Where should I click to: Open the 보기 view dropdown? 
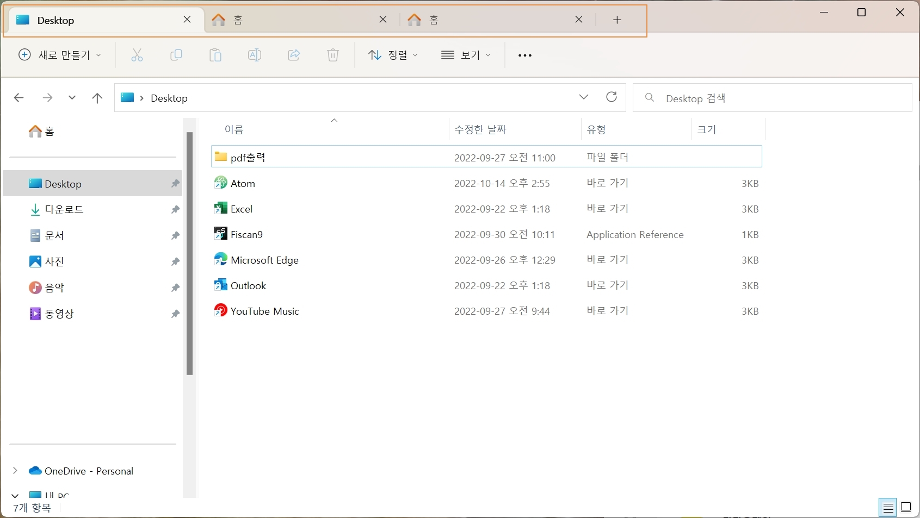click(466, 55)
